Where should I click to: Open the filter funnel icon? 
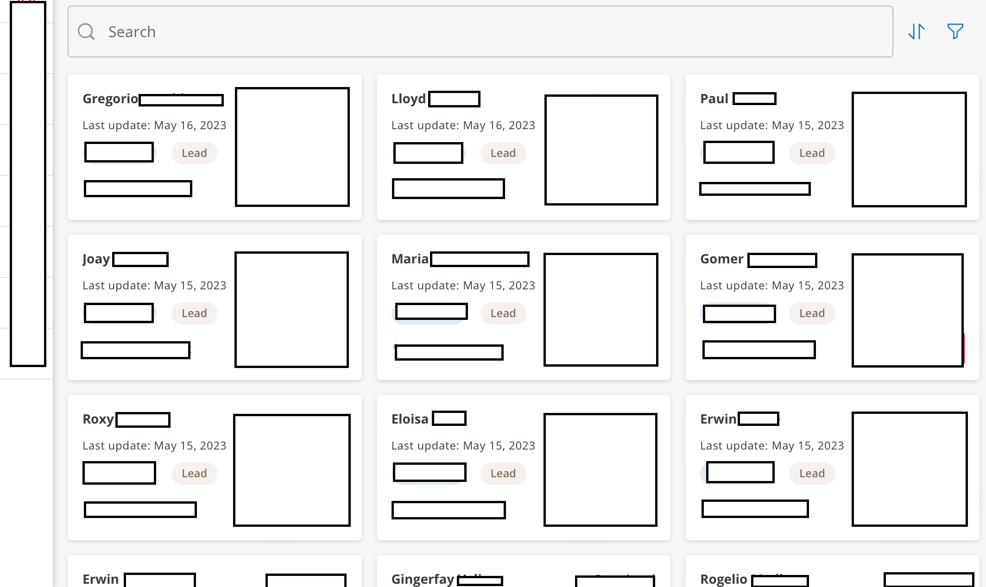pos(955,31)
